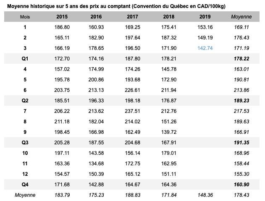Image resolution: width=265 pixels, height=201 pixels.
Task: Click the italic Moyenne column header
Action: tap(241, 17)
